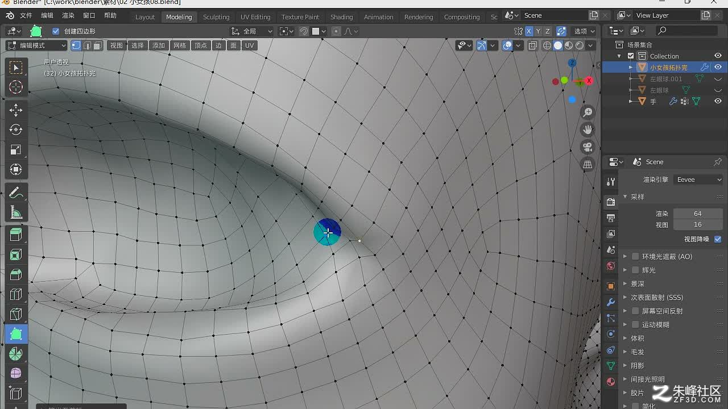
Task: Uncheck Collection exclude checkbox
Action: 631,56
